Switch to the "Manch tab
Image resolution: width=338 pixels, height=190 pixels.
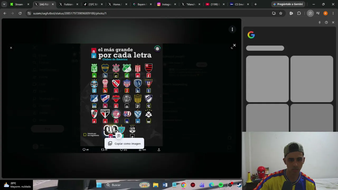(x=190, y=4)
